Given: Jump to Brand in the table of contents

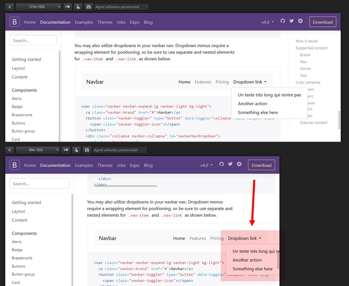Looking at the screenshot, I should pyautogui.click(x=305, y=55).
